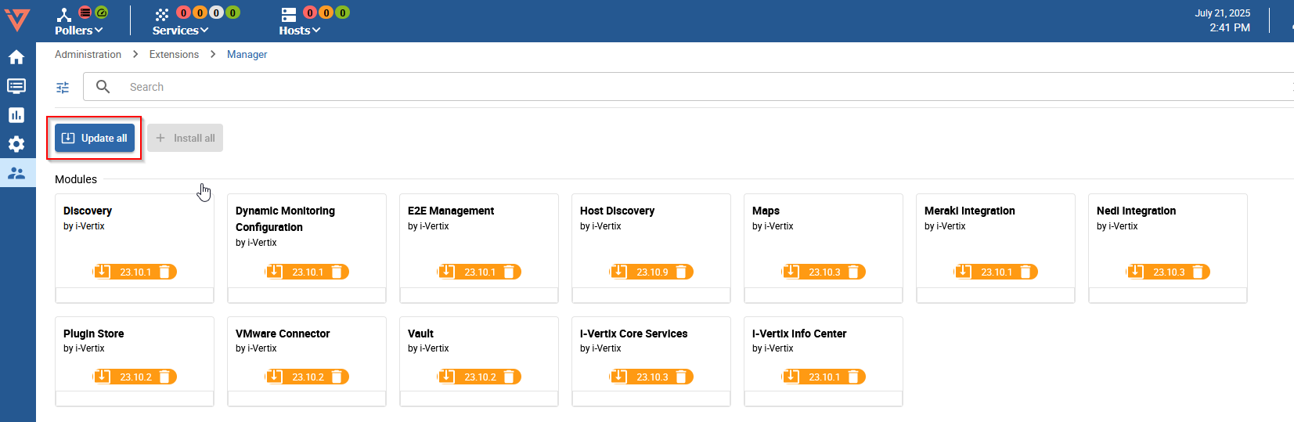Go to Administration breadcrumb
1294x422 pixels.
(x=88, y=54)
